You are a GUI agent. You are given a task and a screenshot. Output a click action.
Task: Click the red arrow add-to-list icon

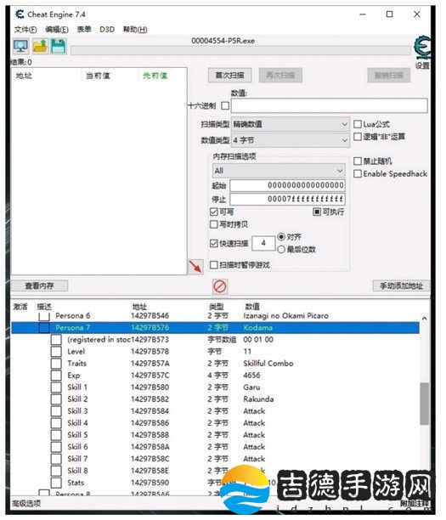195,266
